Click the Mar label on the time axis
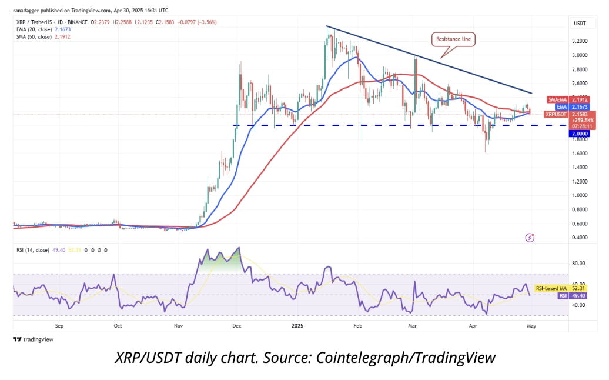Viewport: 609px width, 380px height. click(412, 326)
